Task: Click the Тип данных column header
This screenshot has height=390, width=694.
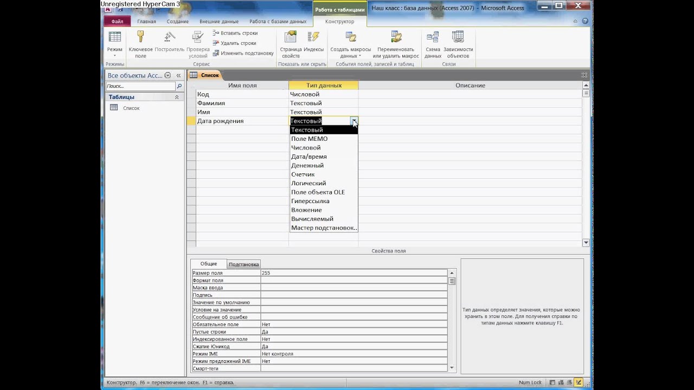Action: coord(324,86)
